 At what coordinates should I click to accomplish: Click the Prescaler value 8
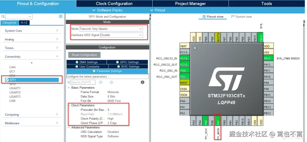[109, 110]
